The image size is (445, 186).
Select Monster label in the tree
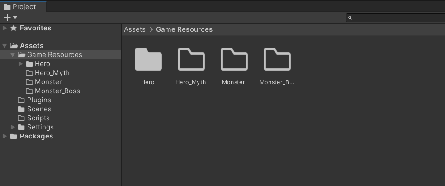(48, 82)
